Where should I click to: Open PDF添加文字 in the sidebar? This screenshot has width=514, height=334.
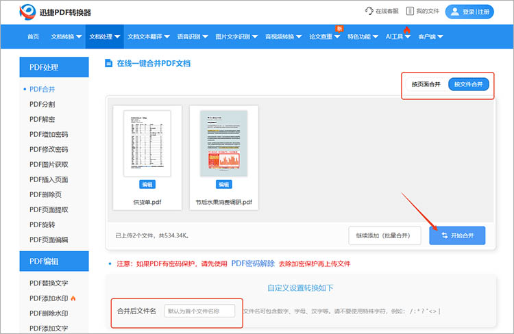click(49, 328)
